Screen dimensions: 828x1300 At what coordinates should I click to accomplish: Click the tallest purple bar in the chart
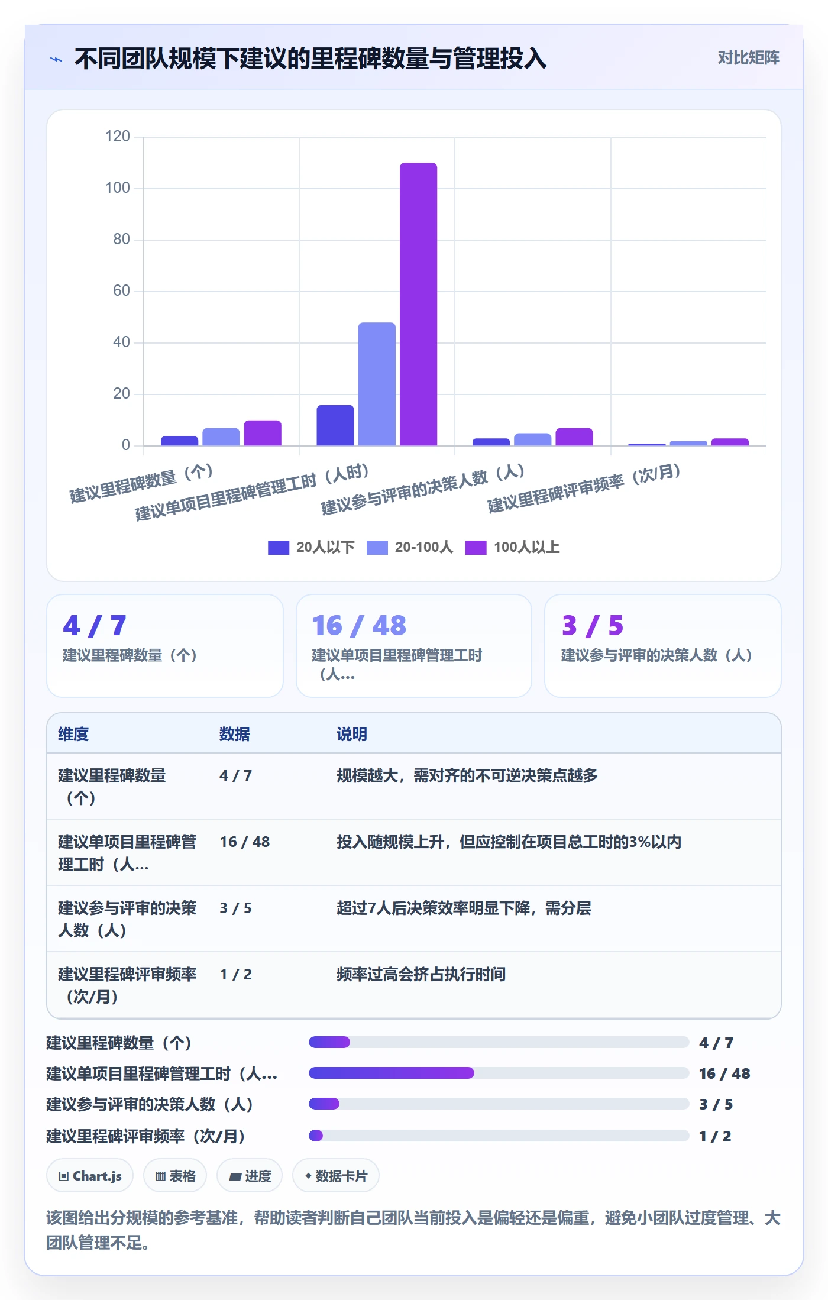tap(418, 304)
